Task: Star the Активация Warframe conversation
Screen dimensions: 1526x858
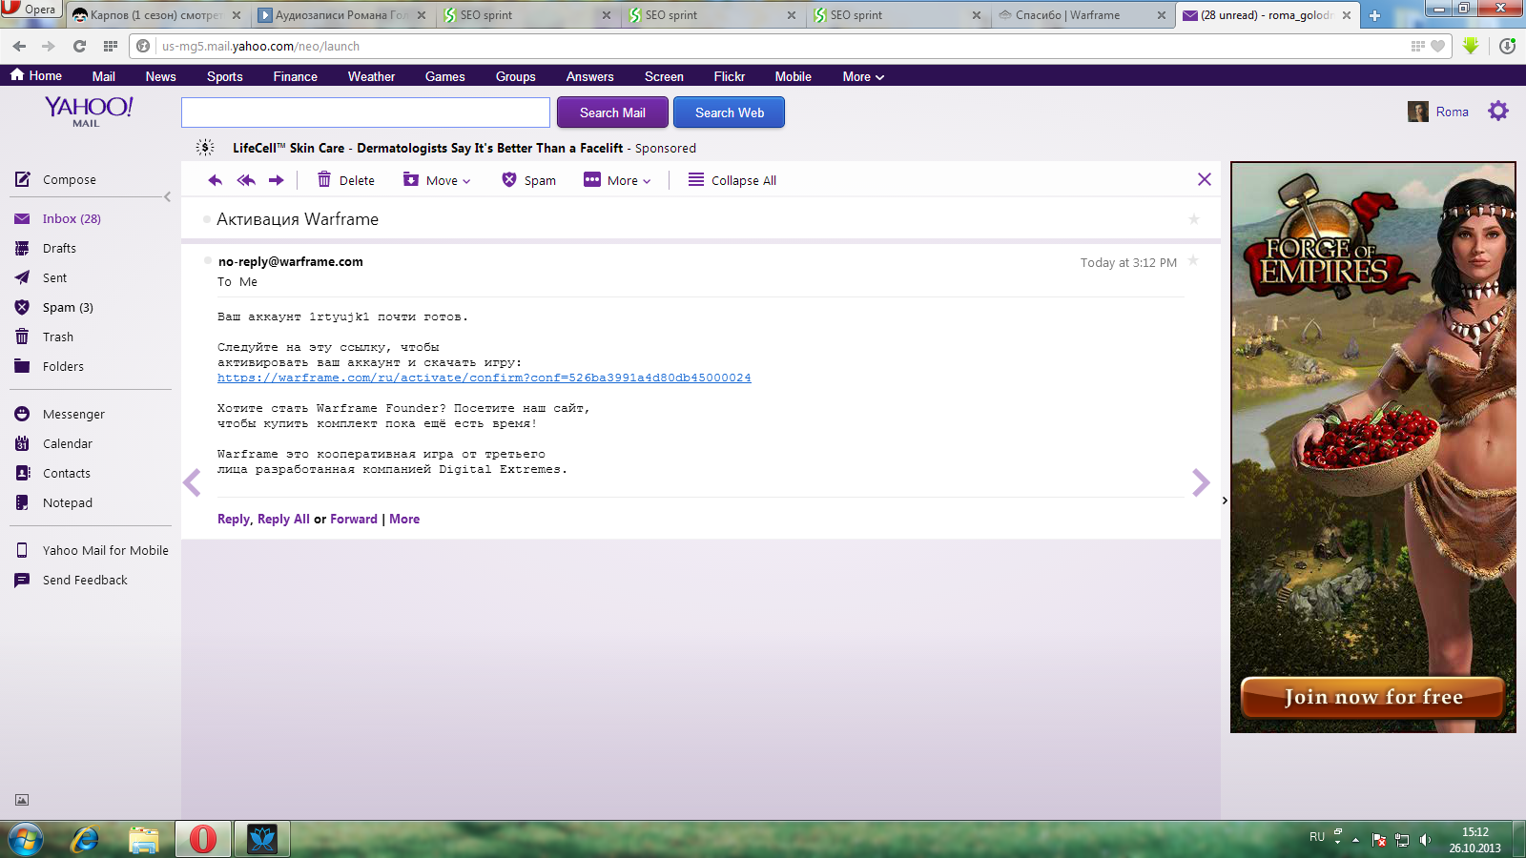Action: pos(1193,219)
